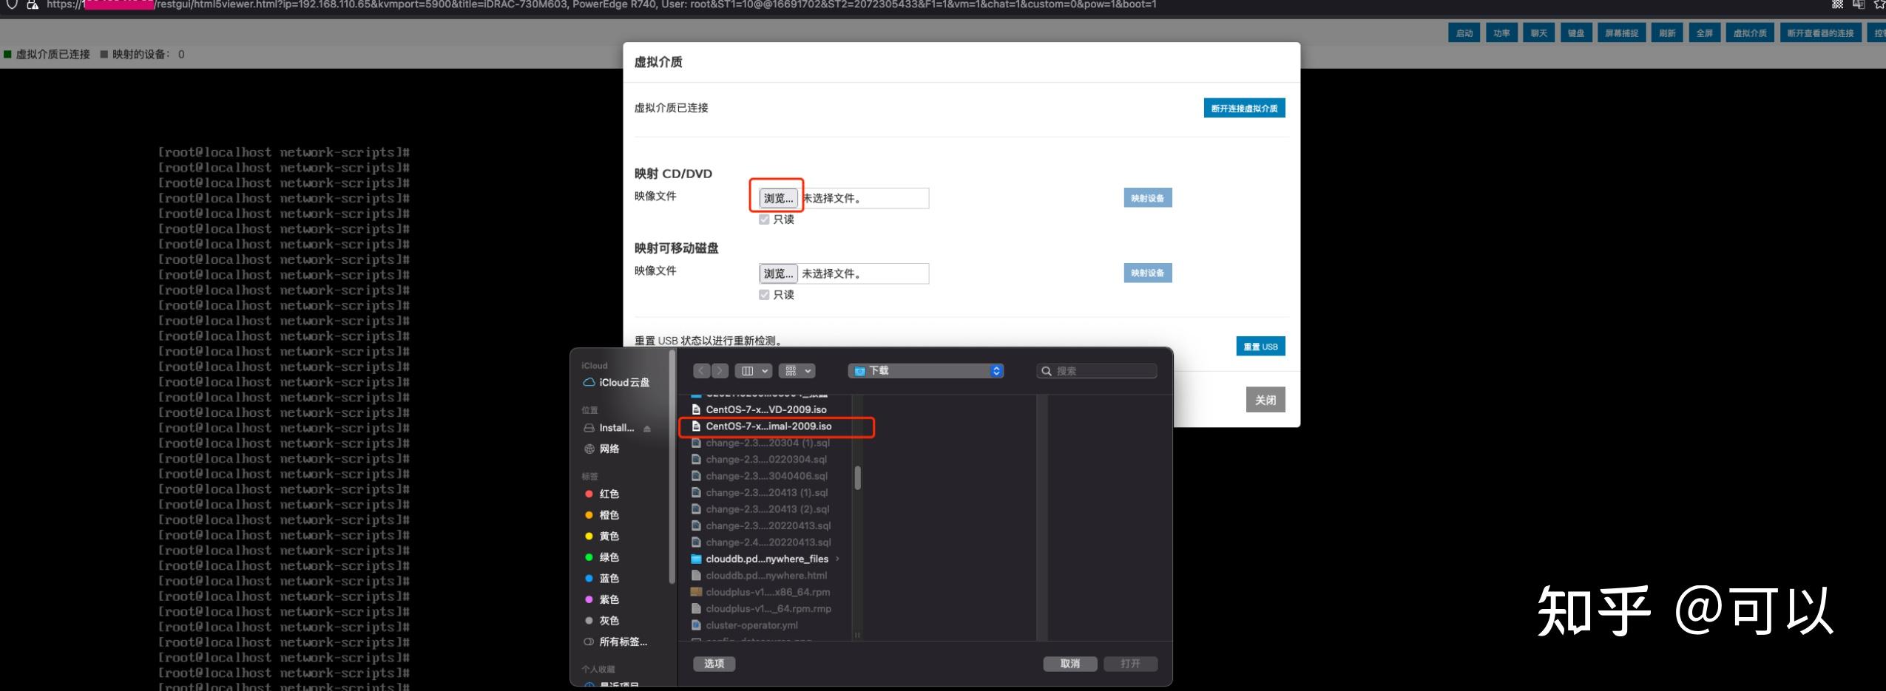Select 网络 in the sidebar
Image resolution: width=1886 pixels, height=691 pixels.
[x=601, y=449]
